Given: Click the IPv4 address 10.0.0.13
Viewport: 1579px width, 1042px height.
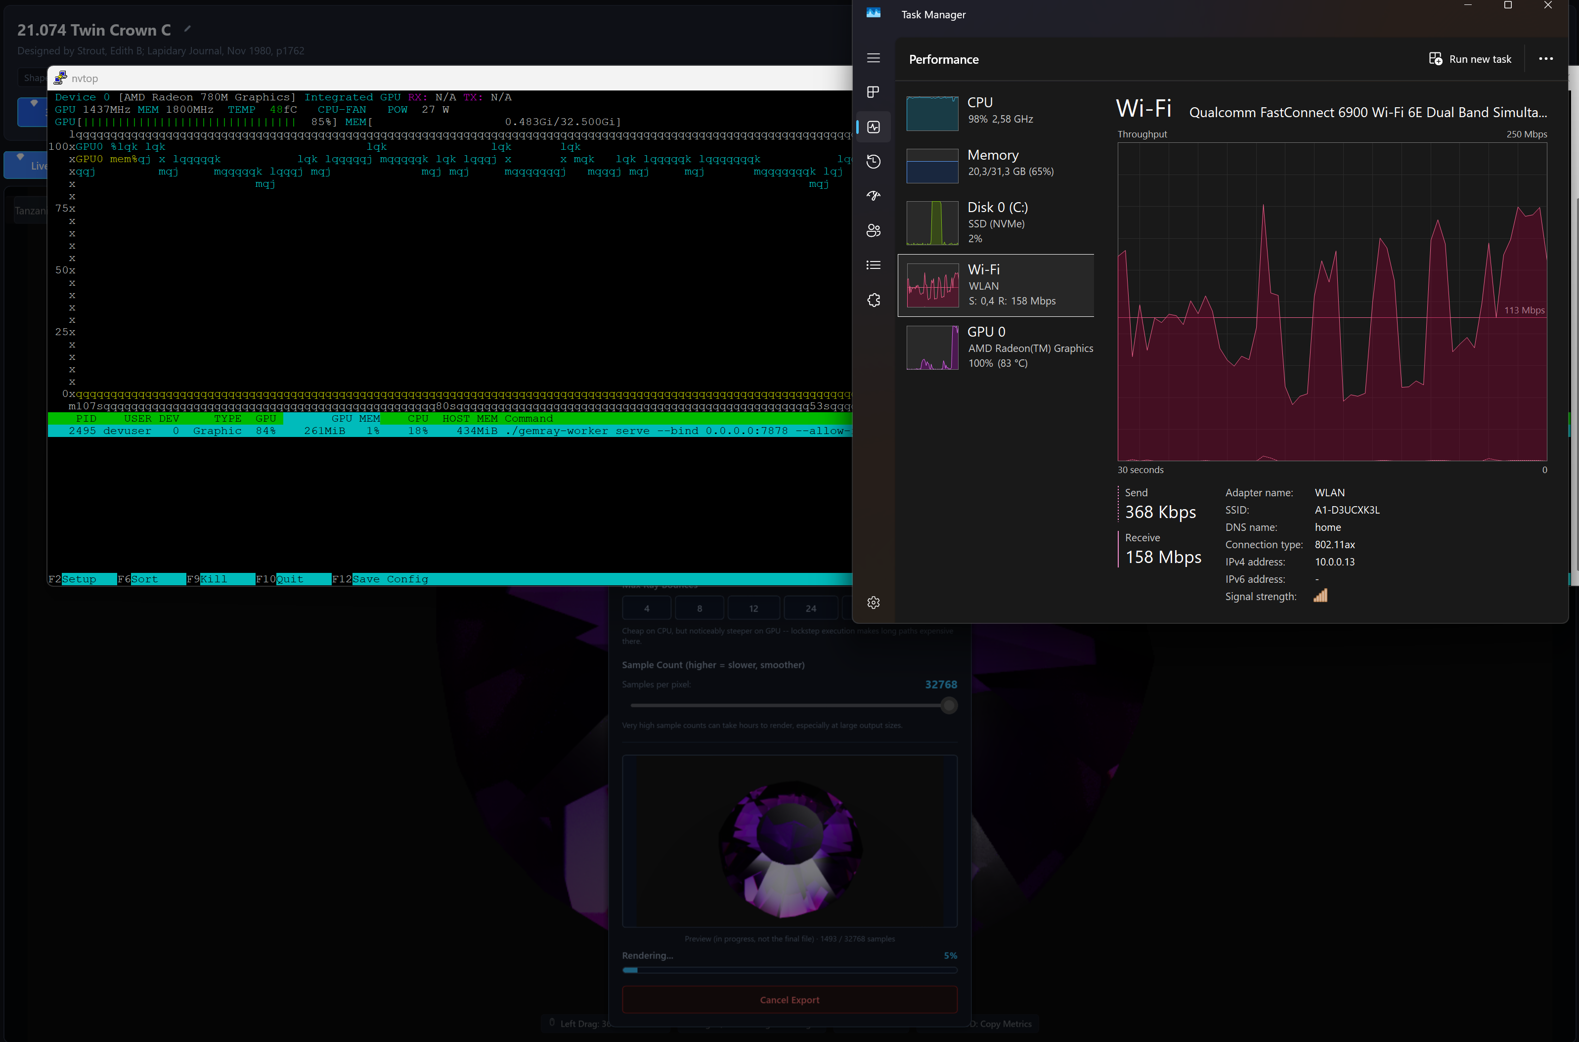Looking at the screenshot, I should point(1334,562).
